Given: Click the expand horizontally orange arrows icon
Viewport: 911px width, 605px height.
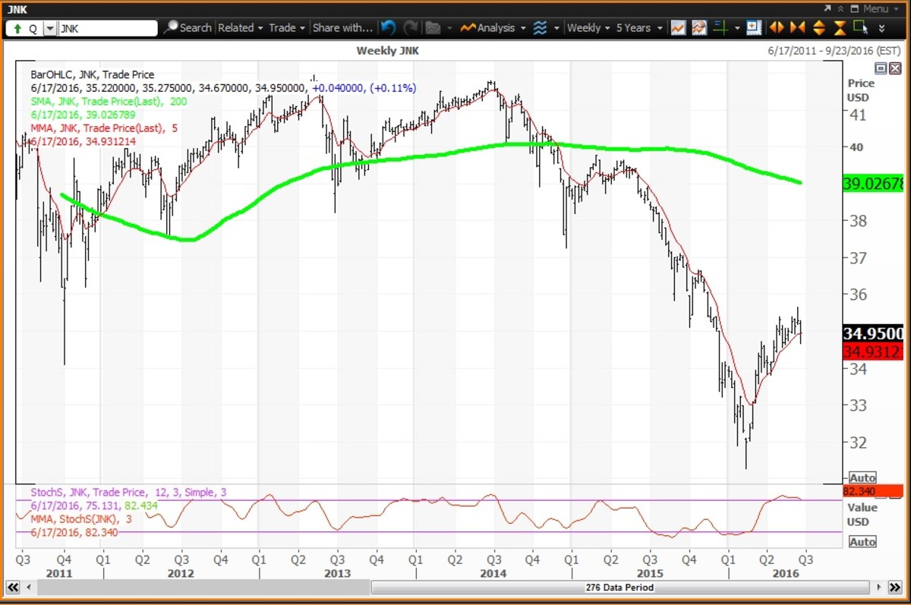Looking at the screenshot, I should [x=776, y=28].
